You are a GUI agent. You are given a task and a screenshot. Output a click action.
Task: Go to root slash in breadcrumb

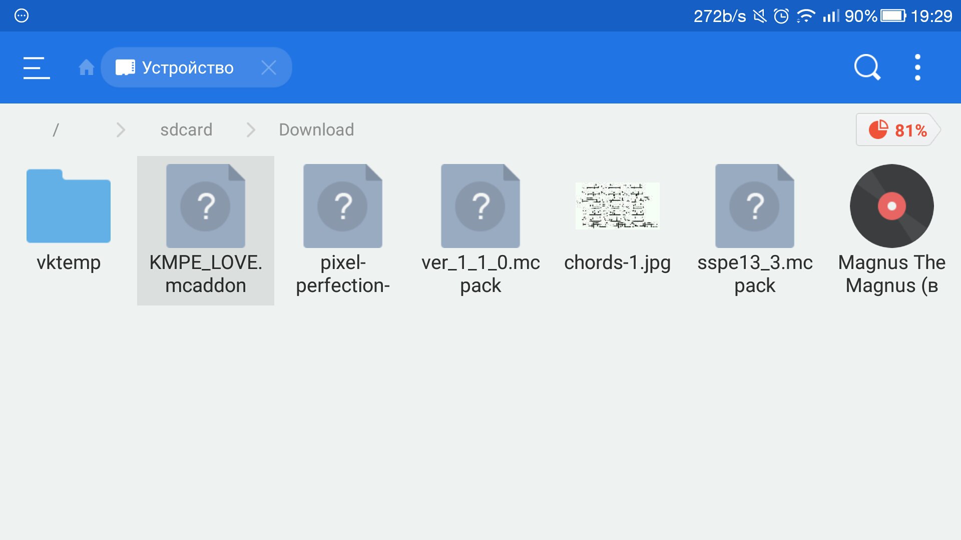[x=56, y=130]
